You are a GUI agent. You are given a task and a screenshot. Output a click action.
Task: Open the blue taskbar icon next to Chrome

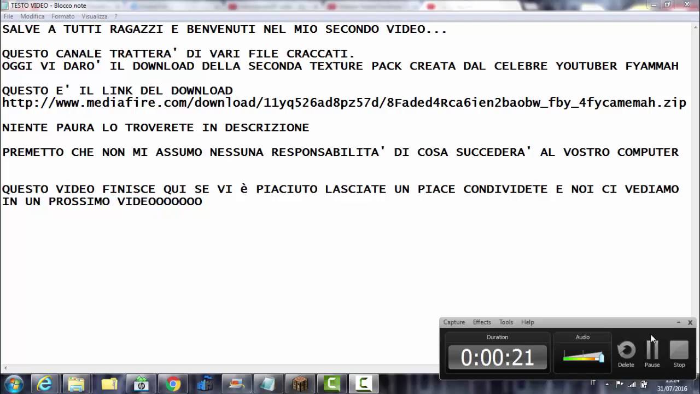[205, 384]
